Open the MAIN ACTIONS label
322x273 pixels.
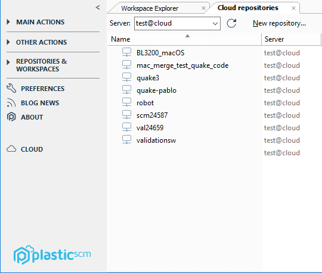click(41, 22)
